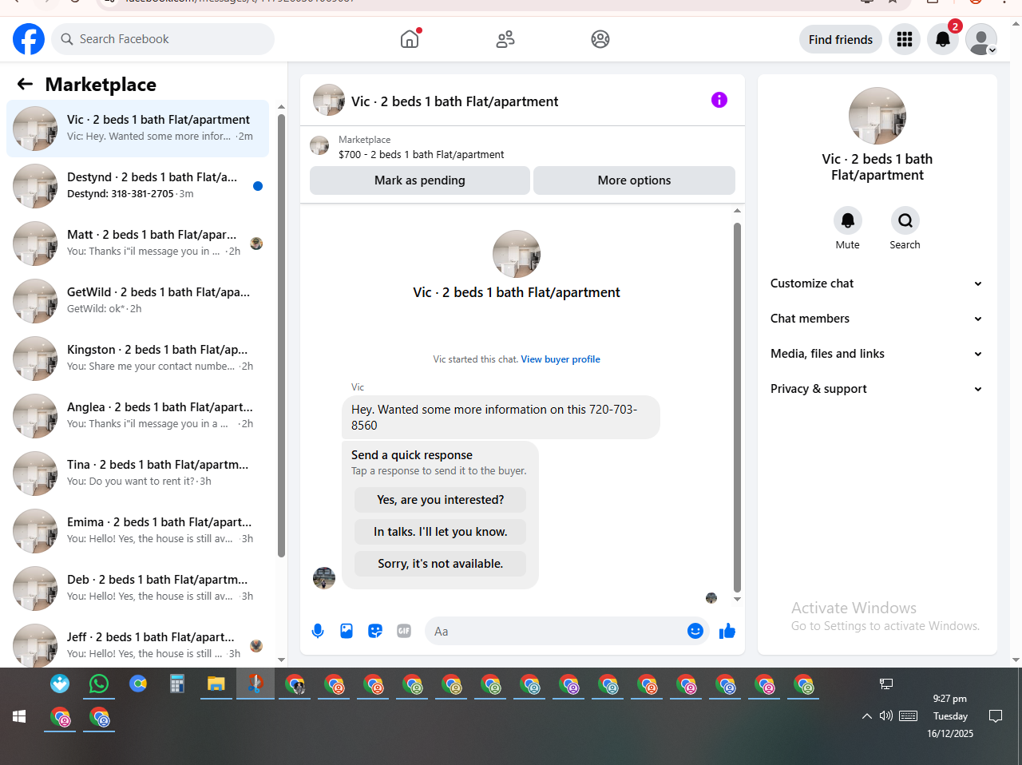Open the GetWild conversation
This screenshot has height=765, width=1022.
(x=137, y=301)
